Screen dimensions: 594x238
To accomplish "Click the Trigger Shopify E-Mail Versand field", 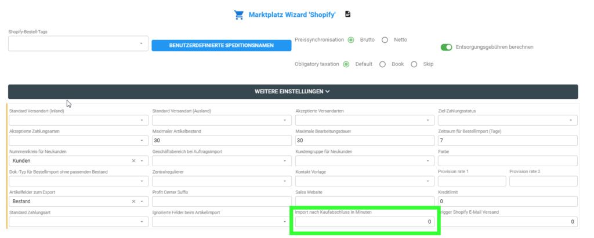I will (508, 222).
